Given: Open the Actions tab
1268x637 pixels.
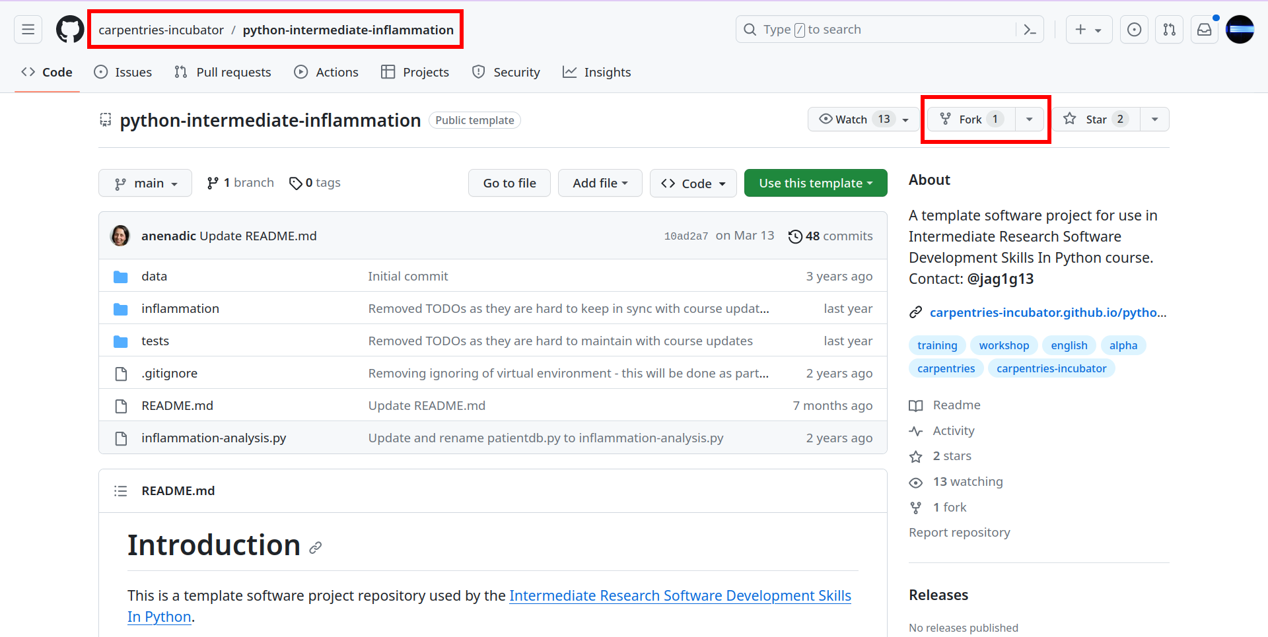Looking at the screenshot, I should pyautogui.click(x=326, y=72).
